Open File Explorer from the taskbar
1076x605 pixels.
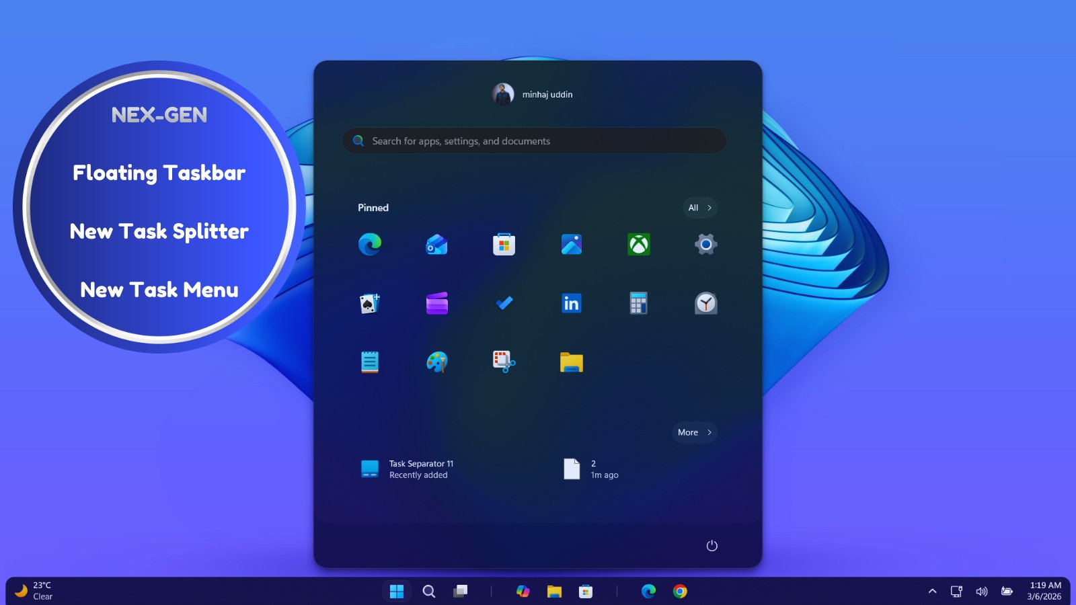point(554,592)
